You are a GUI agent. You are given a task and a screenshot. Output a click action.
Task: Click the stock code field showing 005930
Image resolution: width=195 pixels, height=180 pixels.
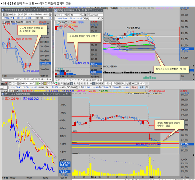coord(25,84)
